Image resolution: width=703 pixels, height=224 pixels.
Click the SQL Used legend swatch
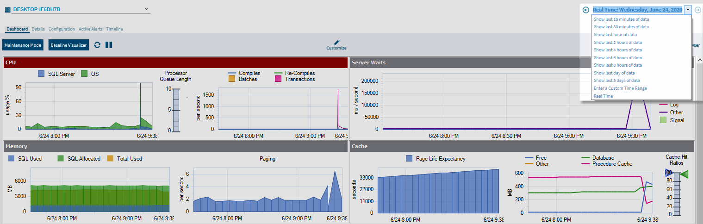(x=12, y=158)
